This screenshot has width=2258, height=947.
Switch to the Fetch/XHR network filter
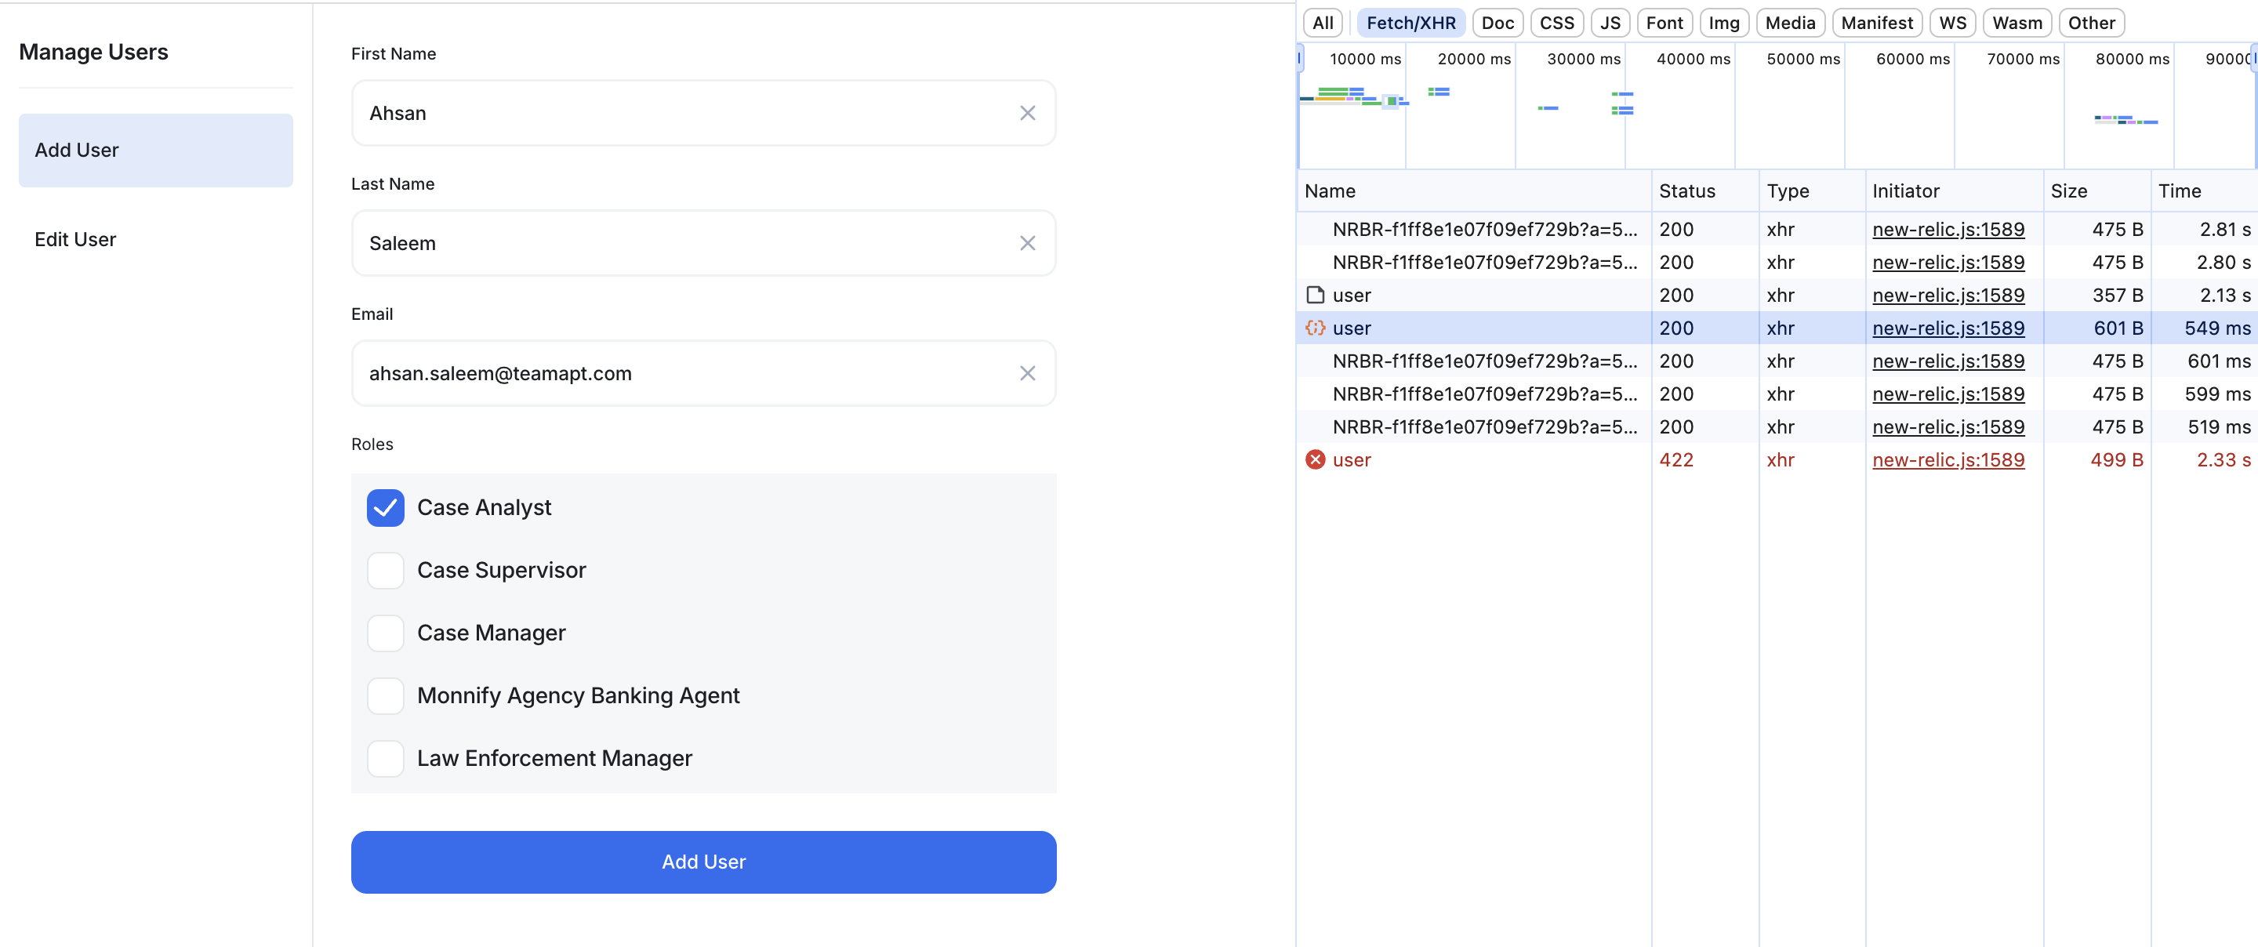[1410, 23]
